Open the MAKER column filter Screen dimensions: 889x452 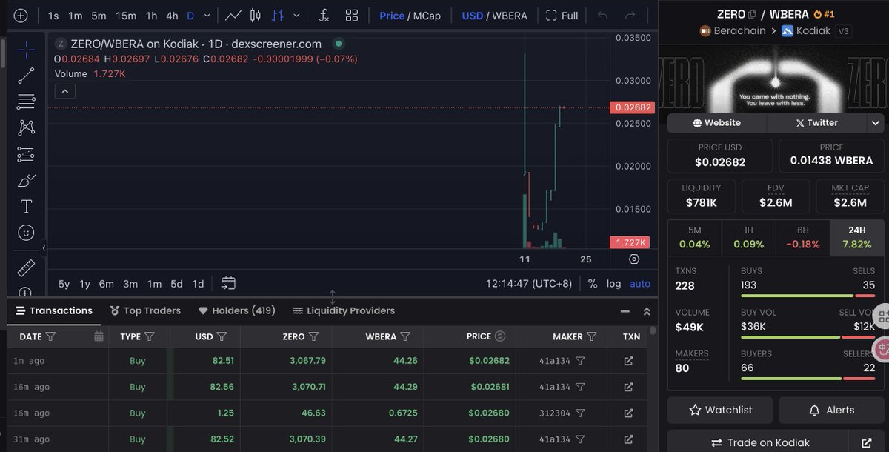(592, 336)
